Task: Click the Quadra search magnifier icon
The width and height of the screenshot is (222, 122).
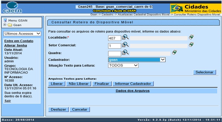Action: click(125, 52)
